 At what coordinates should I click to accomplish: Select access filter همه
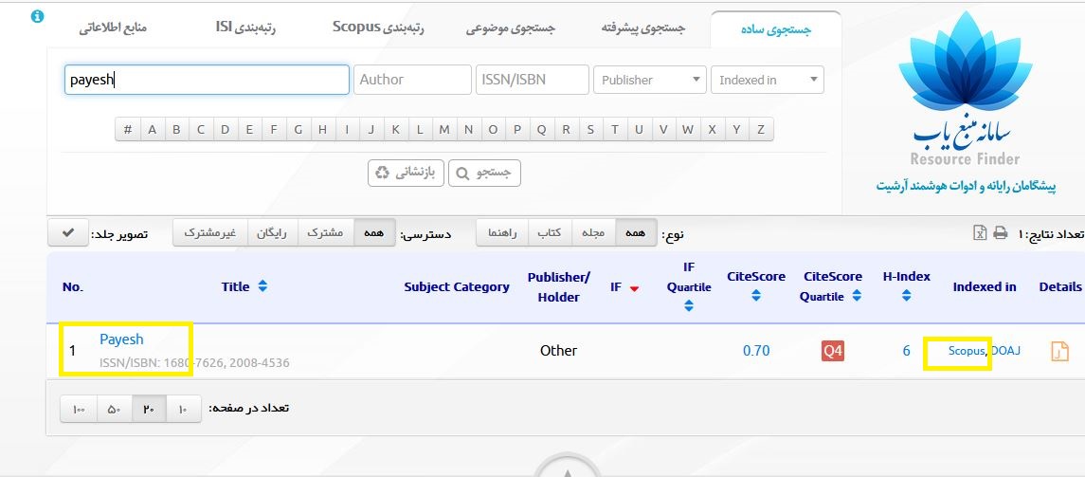point(374,233)
